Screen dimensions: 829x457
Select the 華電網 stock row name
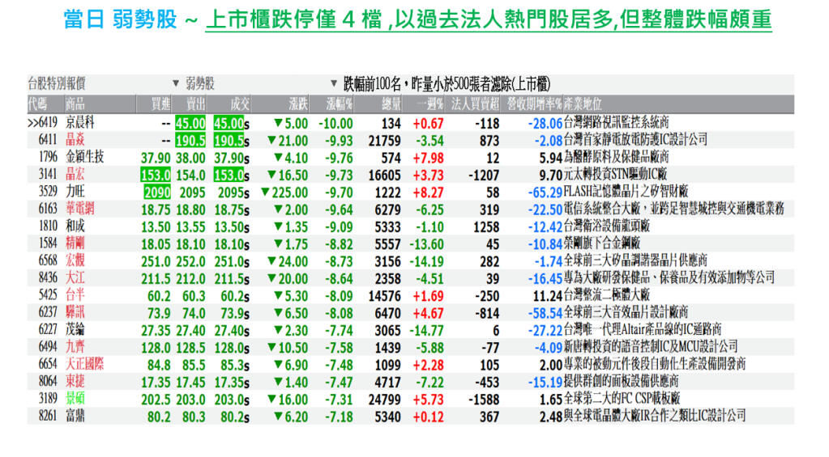tap(79, 209)
